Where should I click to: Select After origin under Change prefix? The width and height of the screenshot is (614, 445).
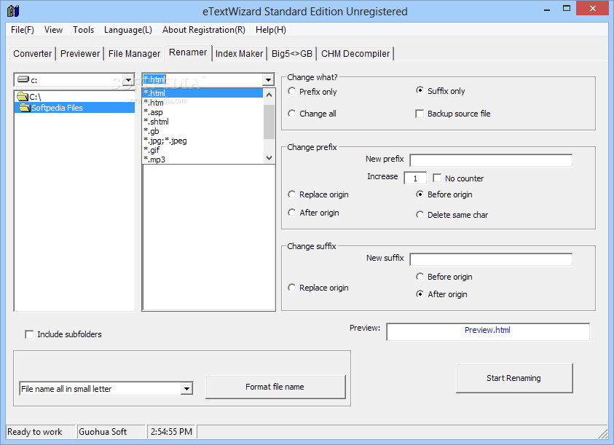tap(292, 213)
